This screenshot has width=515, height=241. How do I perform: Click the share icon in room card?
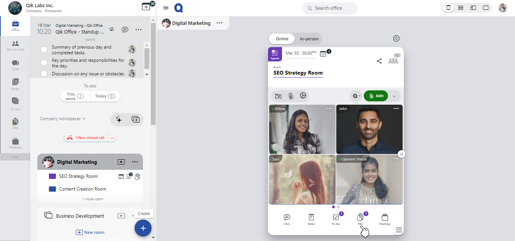(x=379, y=61)
